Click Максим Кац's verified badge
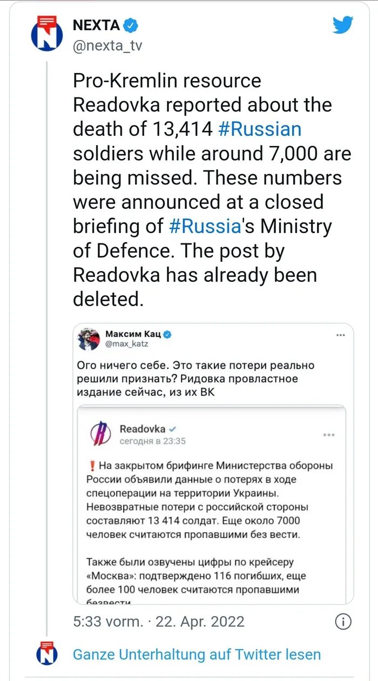Viewport: 378px width, 681px height. [168, 334]
